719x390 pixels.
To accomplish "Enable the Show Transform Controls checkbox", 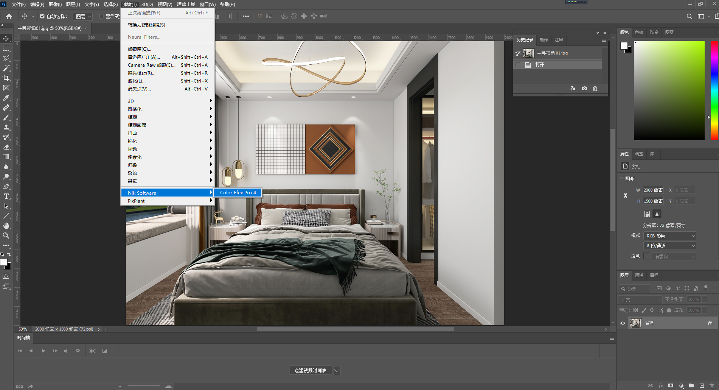I will [101, 16].
